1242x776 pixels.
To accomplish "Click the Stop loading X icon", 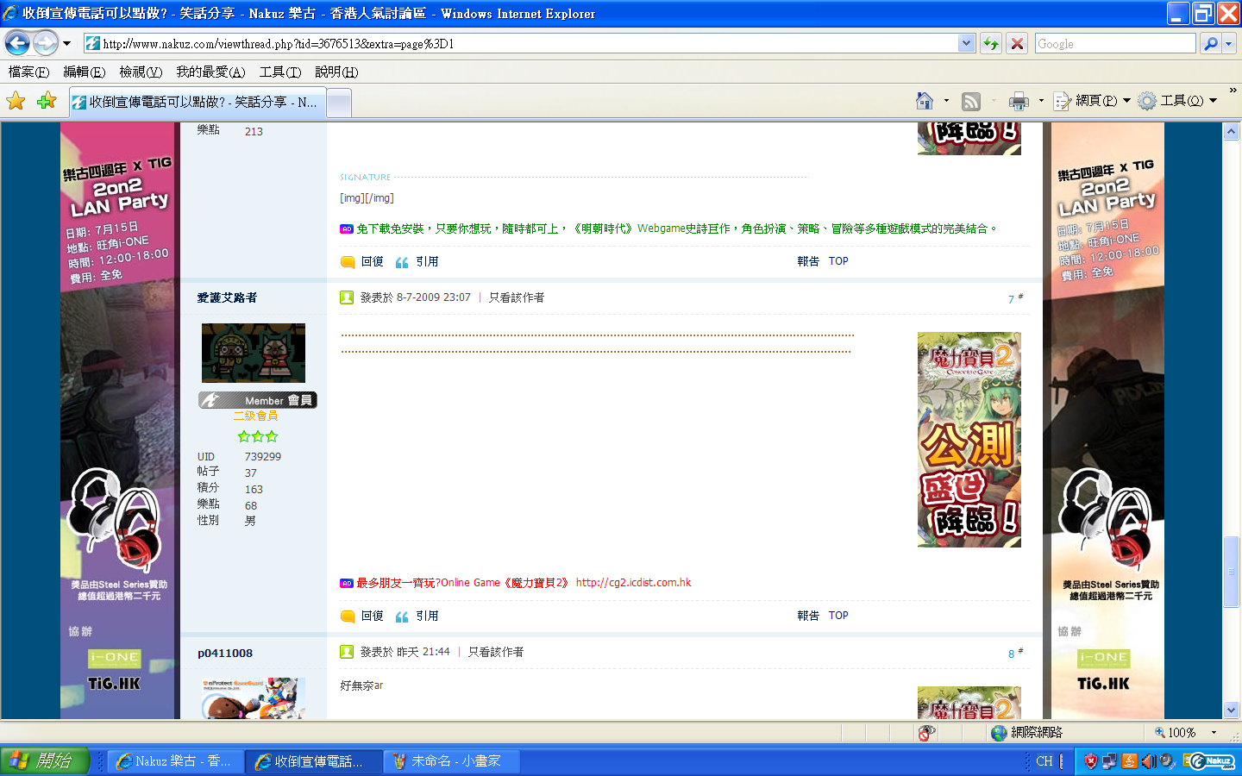I will tap(1018, 43).
